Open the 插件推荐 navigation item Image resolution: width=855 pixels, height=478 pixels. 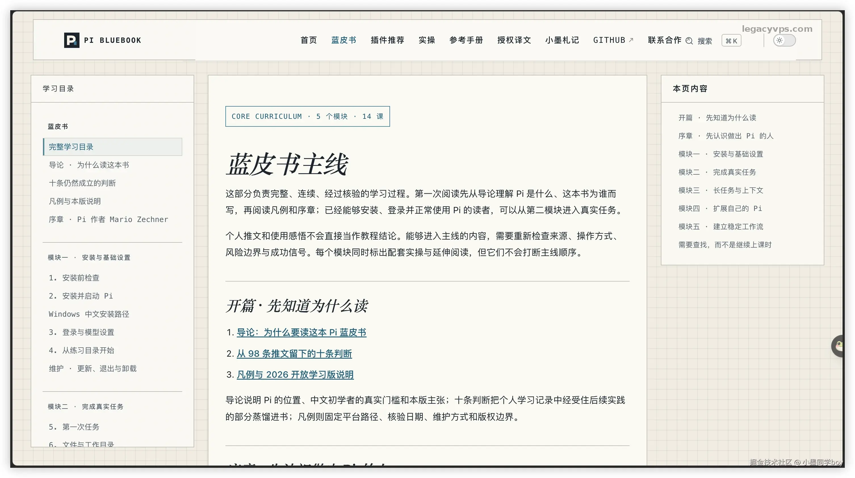(x=387, y=40)
